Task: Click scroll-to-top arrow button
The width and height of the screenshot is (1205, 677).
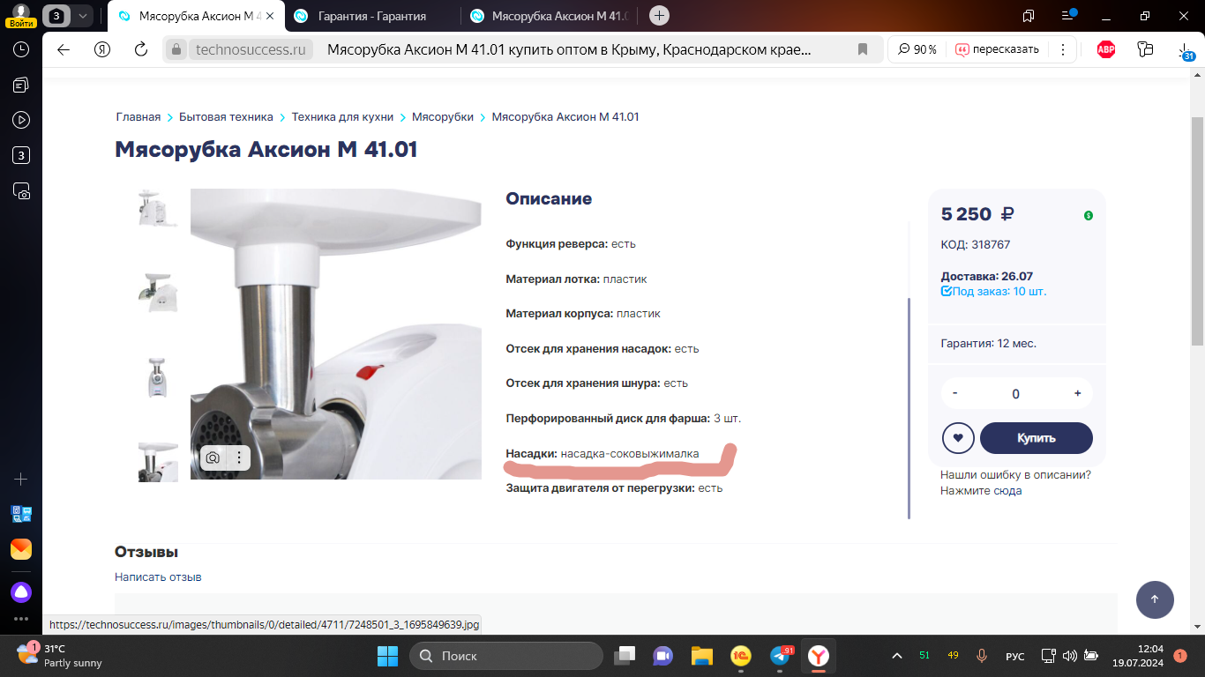Action: 1155,599
